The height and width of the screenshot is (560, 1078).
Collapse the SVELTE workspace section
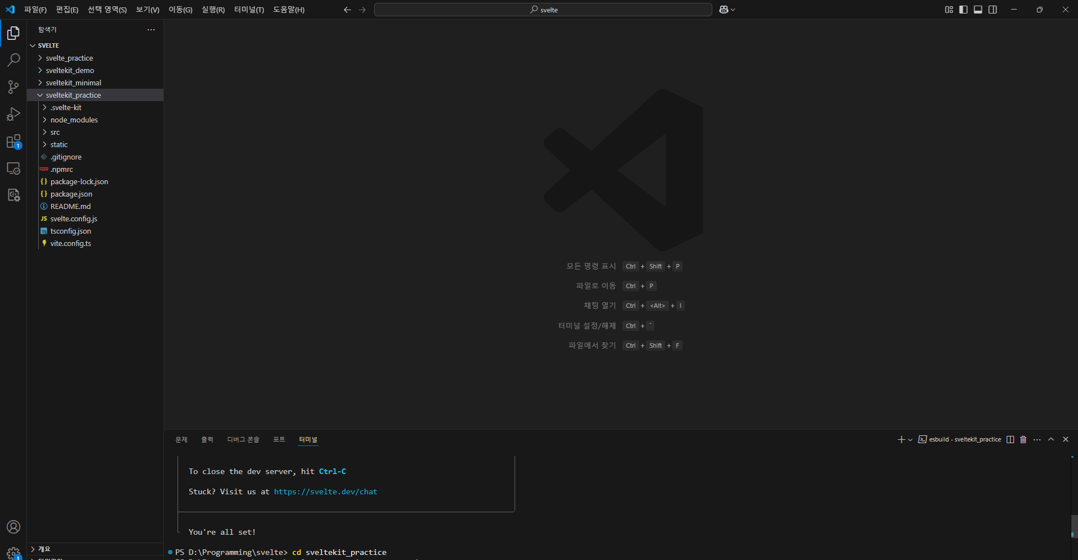(x=95, y=45)
